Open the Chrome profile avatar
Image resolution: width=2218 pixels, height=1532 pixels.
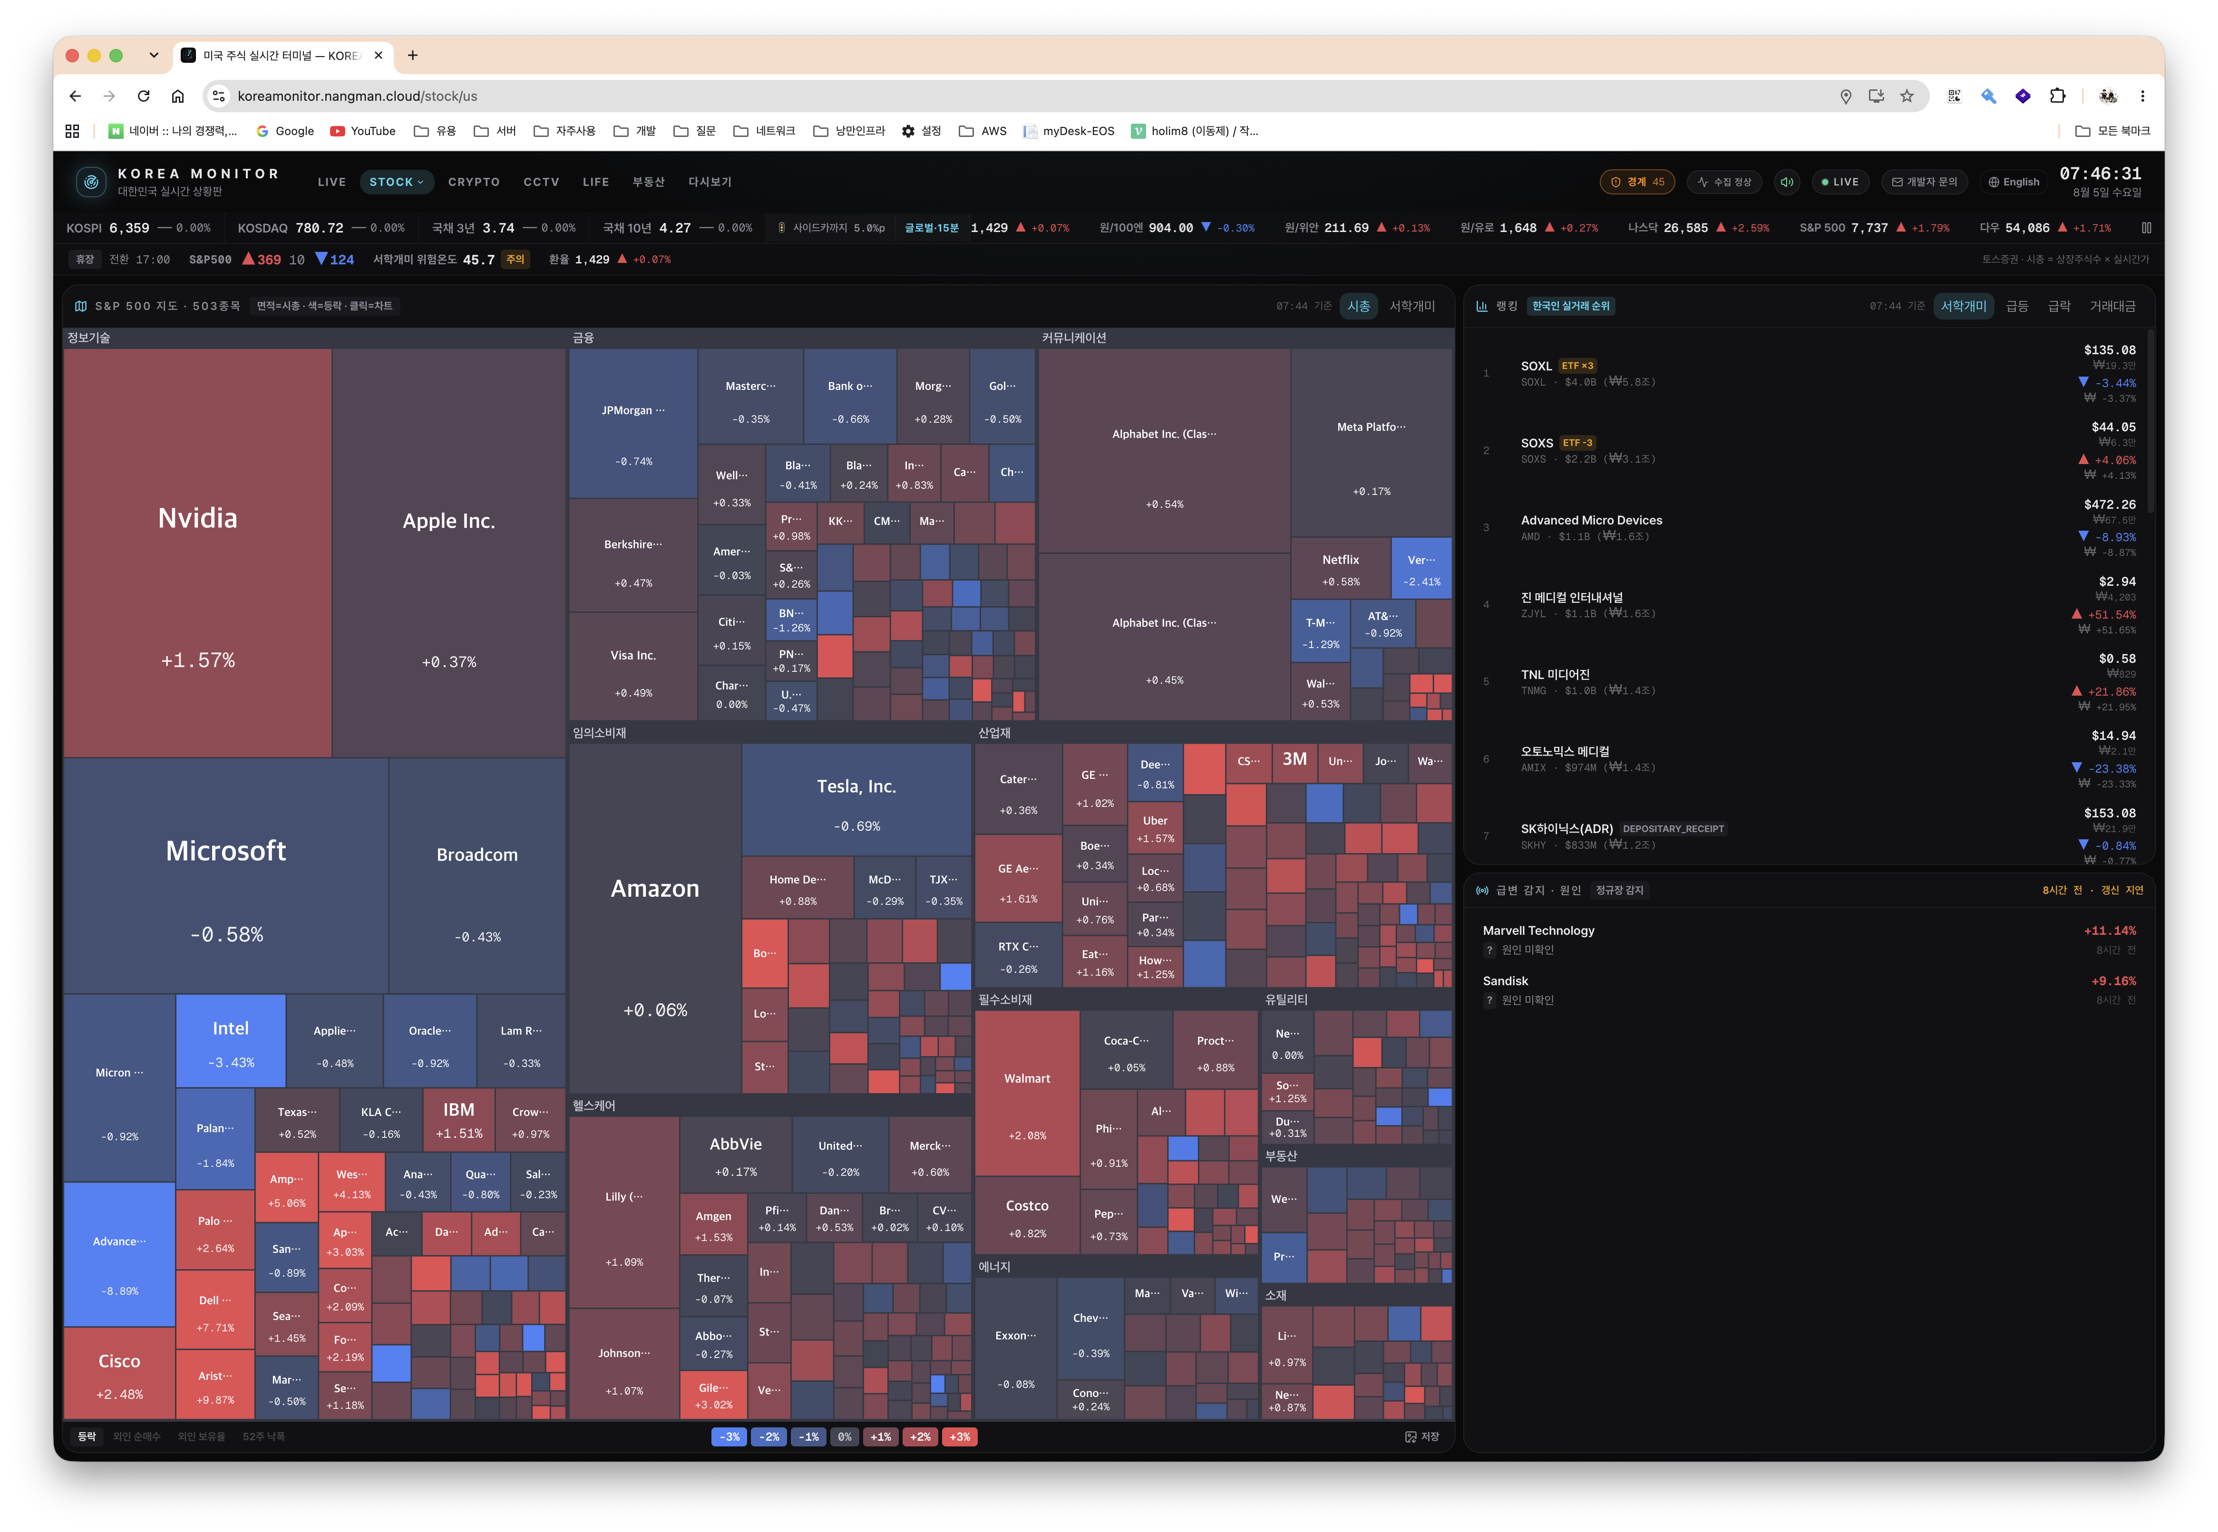(2108, 96)
